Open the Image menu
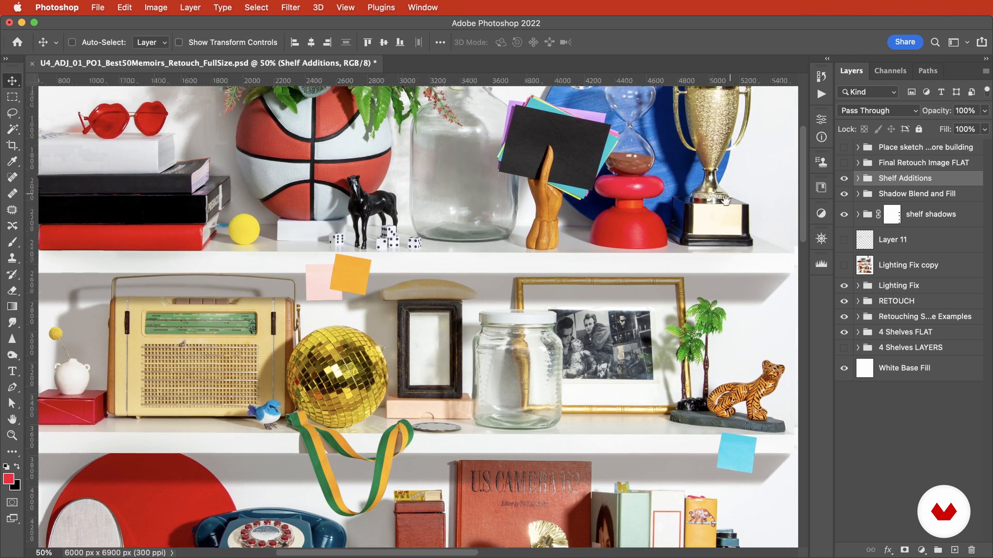This screenshot has width=993, height=558. tap(156, 7)
